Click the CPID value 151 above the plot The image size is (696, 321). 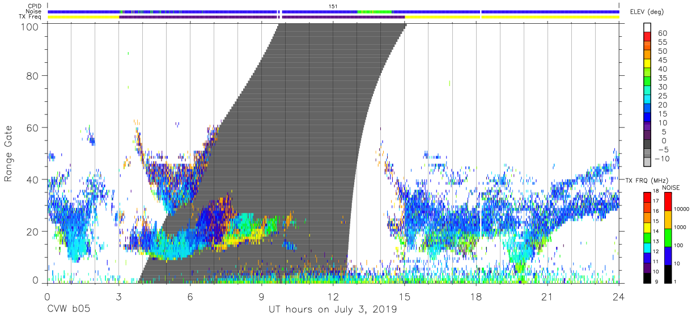tap(333, 6)
